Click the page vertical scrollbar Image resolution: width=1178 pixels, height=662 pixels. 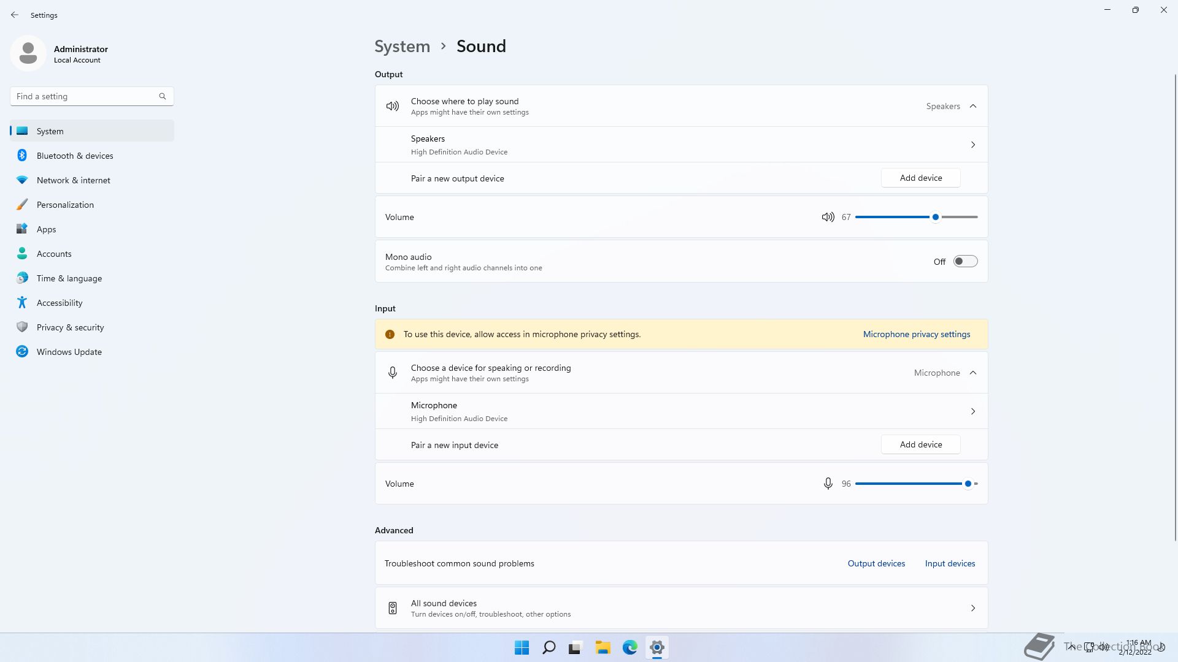[1175, 306]
